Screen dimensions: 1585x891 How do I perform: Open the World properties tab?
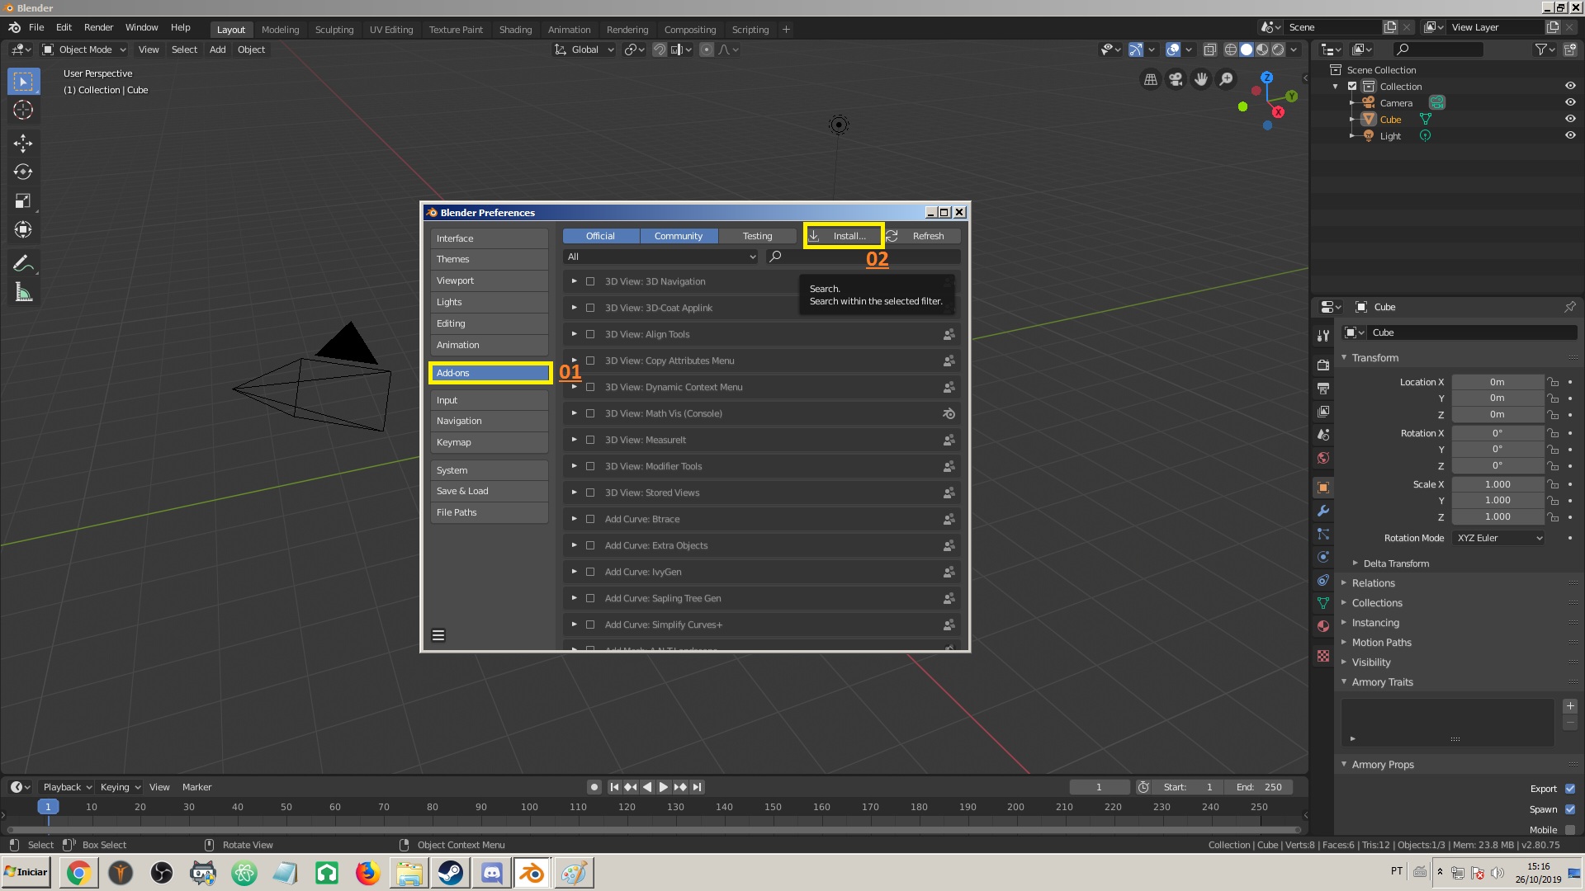[x=1323, y=458]
